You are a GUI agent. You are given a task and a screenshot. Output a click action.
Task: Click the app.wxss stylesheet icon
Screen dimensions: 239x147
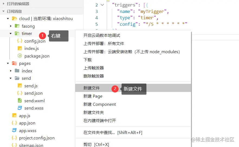(x=14, y=130)
